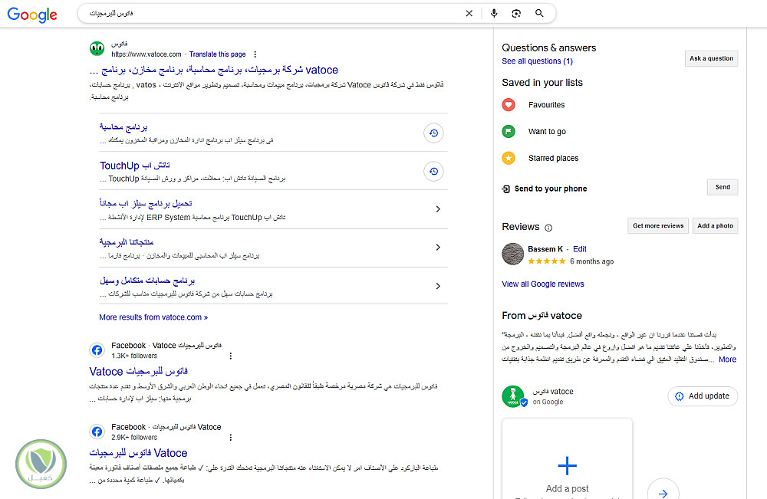Expand the منتجاتنا البرمجية sitelink chevron
This screenshot has width=767, height=499.
pos(438,248)
